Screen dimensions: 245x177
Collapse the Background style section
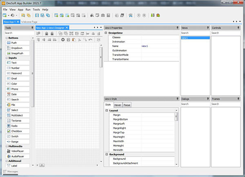107,155
